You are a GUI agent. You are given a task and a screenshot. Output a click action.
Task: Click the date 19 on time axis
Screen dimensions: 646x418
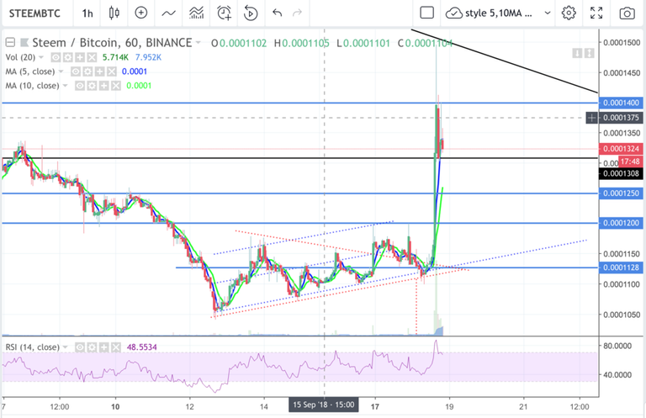point(449,406)
